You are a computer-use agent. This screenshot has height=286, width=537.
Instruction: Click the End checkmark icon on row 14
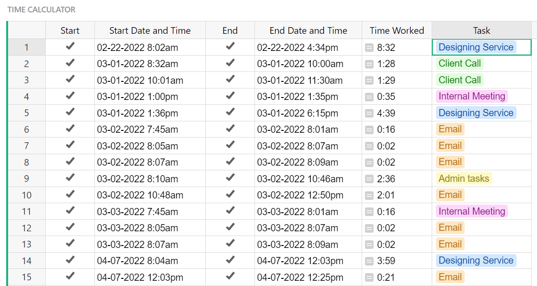pos(230,260)
